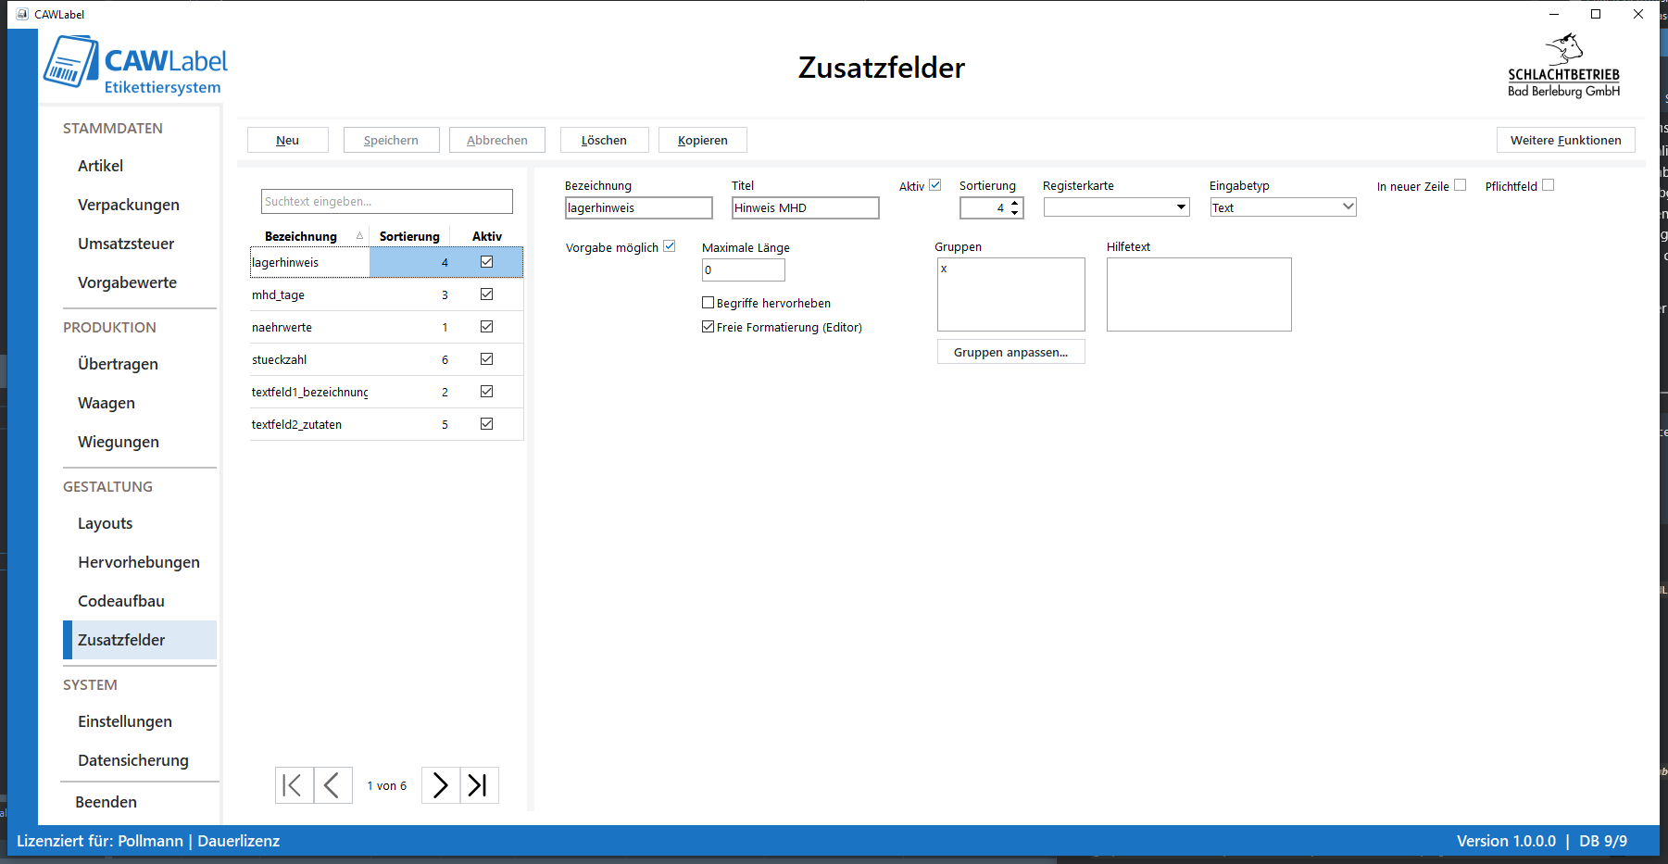The image size is (1668, 864).
Task: Jump to last record icon
Action: 479,785
